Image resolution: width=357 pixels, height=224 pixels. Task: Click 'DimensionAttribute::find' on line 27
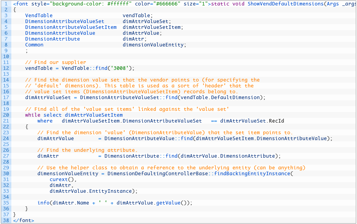141,156
